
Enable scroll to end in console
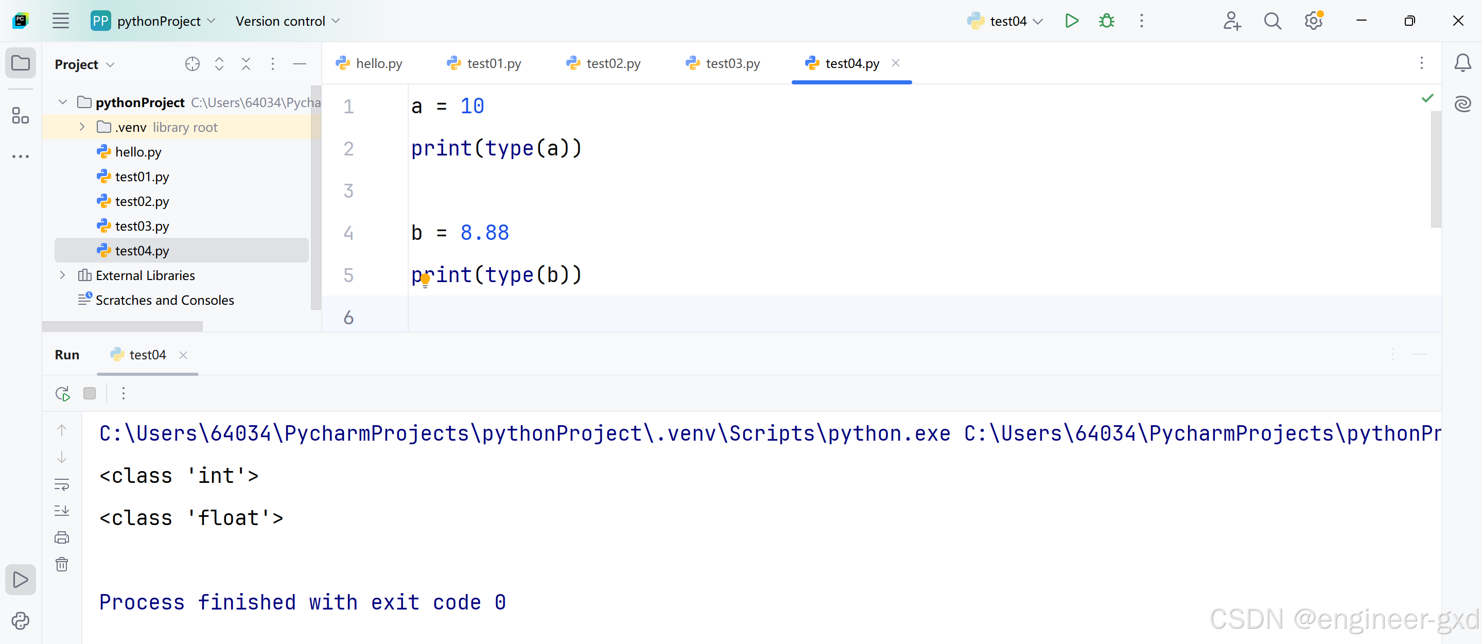tap(62, 511)
